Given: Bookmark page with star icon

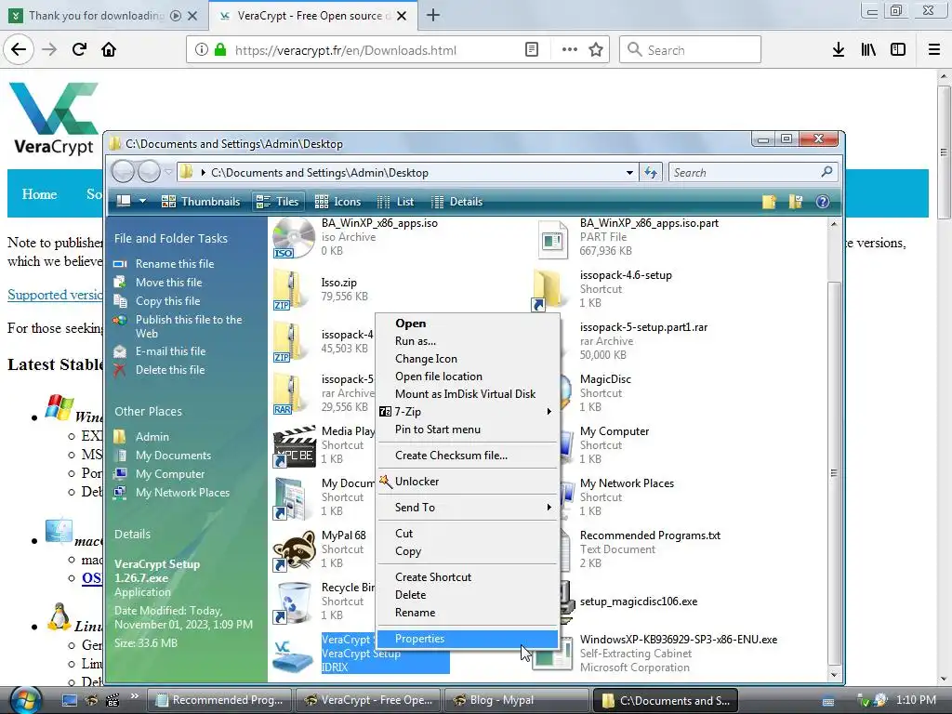Looking at the screenshot, I should 596,50.
